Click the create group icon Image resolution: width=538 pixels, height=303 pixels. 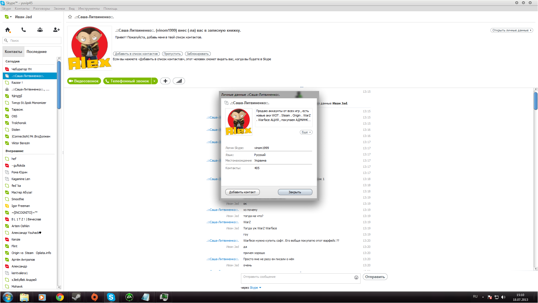pos(40,30)
